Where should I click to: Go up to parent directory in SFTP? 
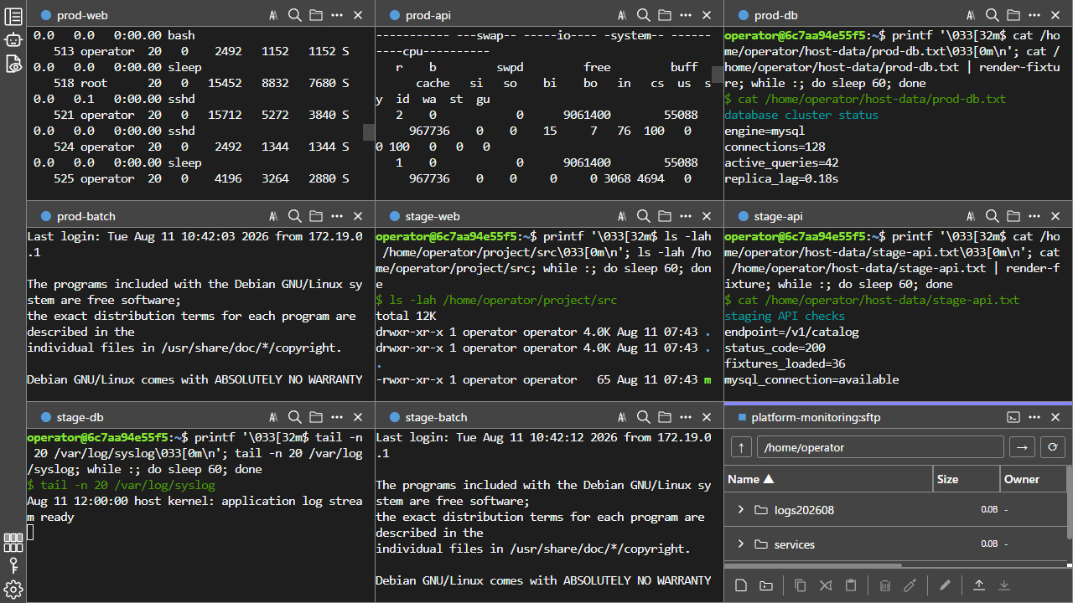(741, 447)
